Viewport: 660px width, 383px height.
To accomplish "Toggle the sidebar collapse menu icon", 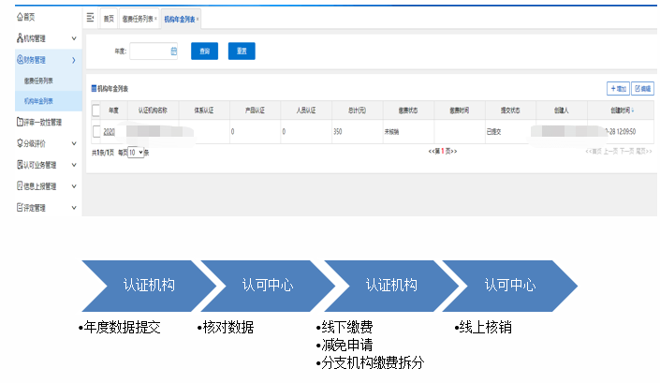I will click(x=90, y=18).
